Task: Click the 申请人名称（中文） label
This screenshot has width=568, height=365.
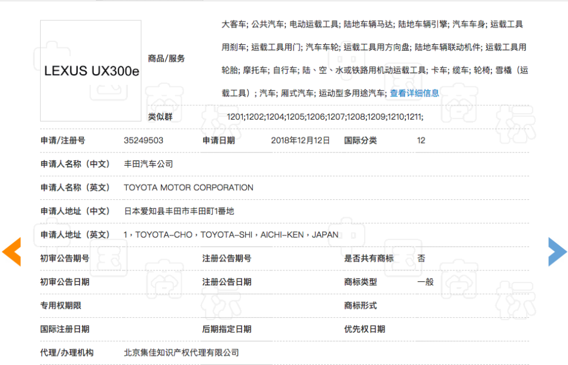Action: tap(75, 164)
